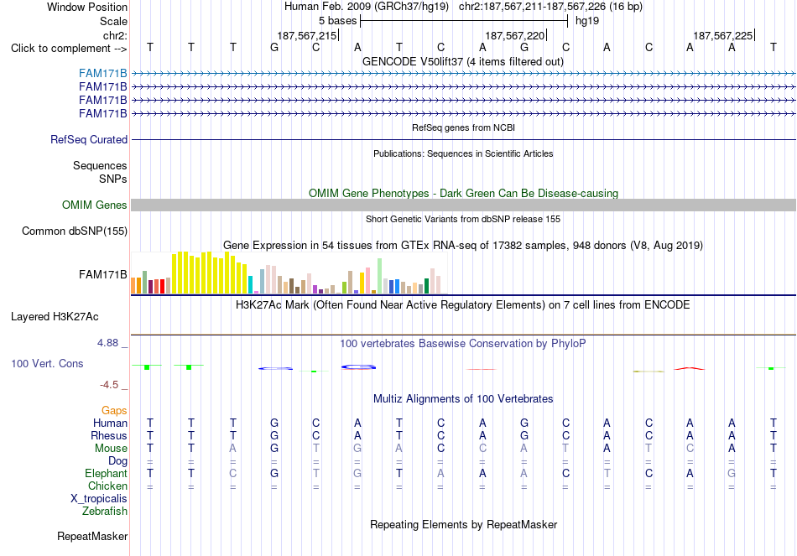The width and height of the screenshot is (797, 556).
Task: Click the FAM171B label beside the GTEx bar chart
Action: click(102, 275)
